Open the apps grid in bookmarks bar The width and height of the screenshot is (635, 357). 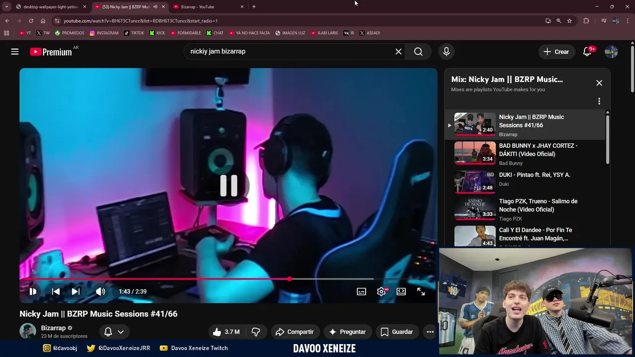click(x=6, y=33)
